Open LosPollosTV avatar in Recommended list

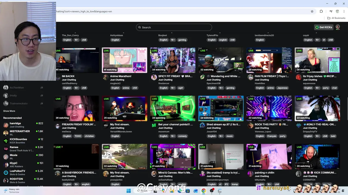[6, 173]
